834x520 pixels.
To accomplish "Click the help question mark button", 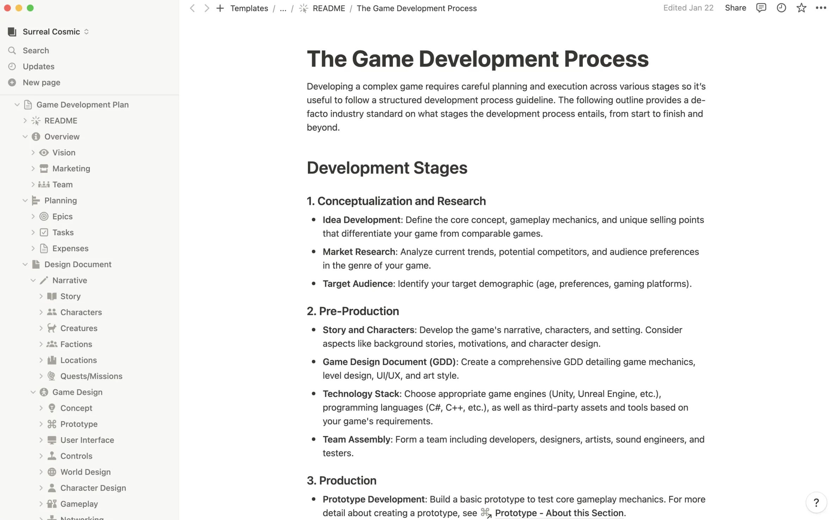I will 816,502.
